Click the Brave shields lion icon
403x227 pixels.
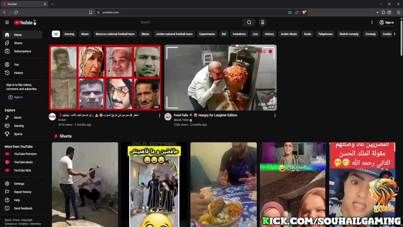click(x=304, y=12)
